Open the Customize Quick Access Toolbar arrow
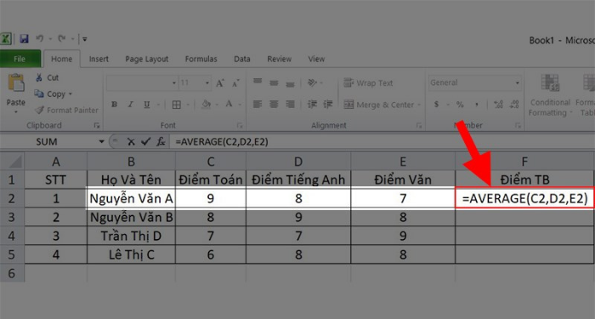The width and height of the screenshot is (595, 319). (x=85, y=39)
